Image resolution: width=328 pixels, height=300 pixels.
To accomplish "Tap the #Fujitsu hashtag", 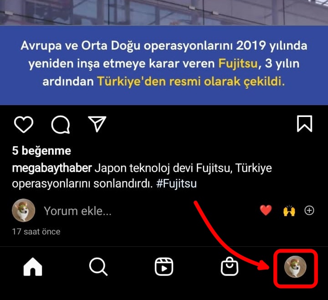I will pyautogui.click(x=176, y=184).
